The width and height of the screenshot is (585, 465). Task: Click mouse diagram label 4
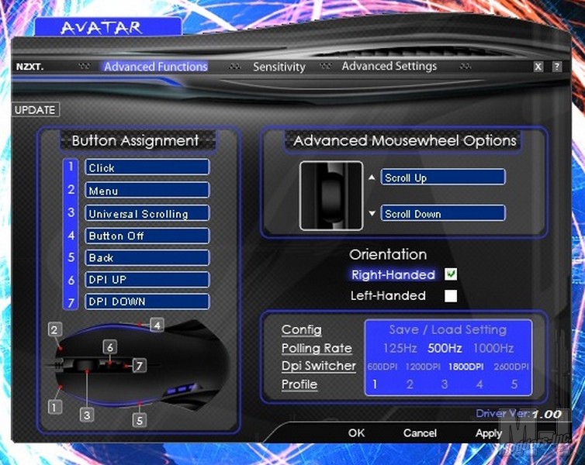(x=157, y=325)
